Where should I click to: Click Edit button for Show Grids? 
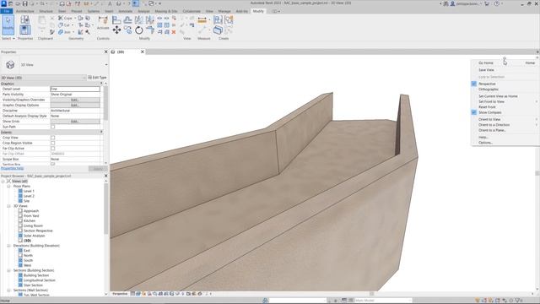tap(75, 122)
